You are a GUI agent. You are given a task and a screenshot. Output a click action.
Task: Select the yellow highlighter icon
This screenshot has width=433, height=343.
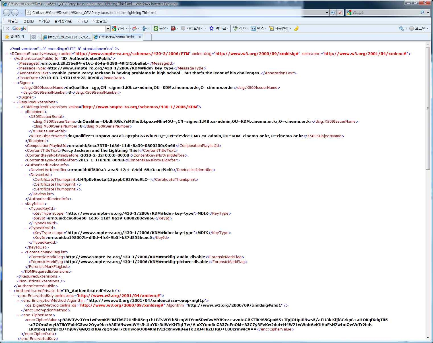[296, 28]
